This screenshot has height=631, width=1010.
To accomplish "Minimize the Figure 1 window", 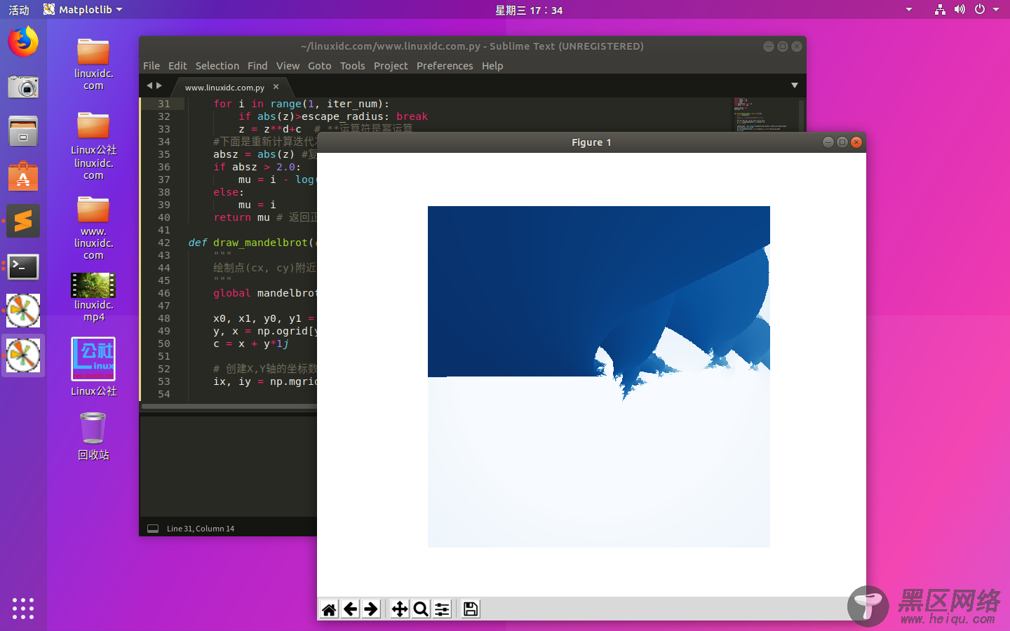I will pyautogui.click(x=828, y=142).
